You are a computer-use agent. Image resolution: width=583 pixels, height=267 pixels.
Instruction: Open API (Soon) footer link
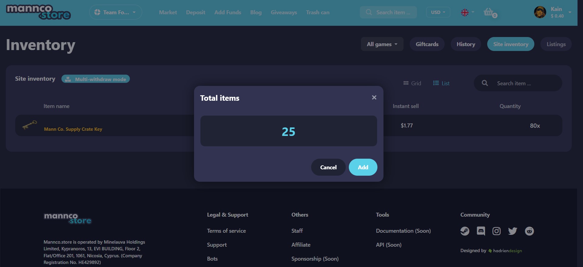389,245
